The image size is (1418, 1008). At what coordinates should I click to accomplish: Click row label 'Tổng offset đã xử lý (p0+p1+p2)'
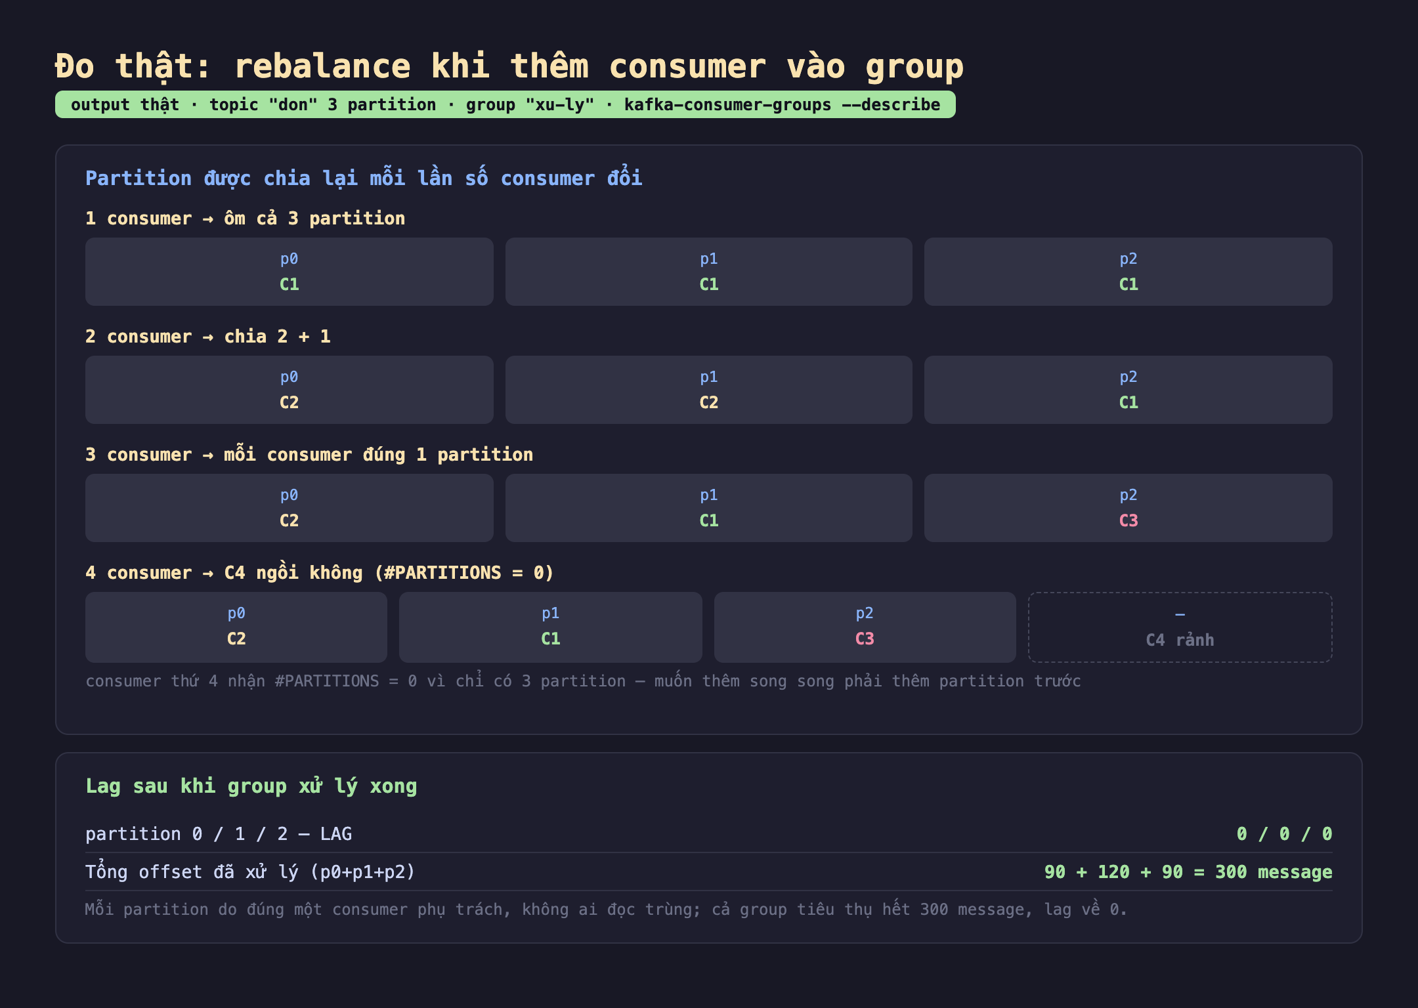(x=250, y=871)
